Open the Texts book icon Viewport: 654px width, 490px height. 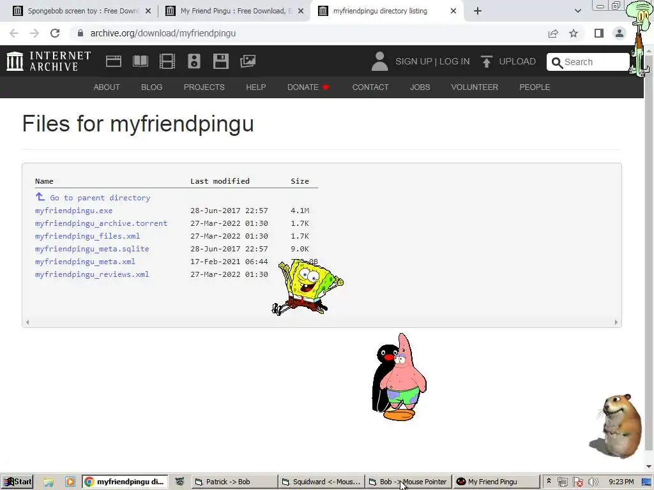coord(140,61)
